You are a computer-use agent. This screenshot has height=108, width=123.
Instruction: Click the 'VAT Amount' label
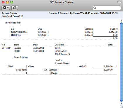click(50, 70)
